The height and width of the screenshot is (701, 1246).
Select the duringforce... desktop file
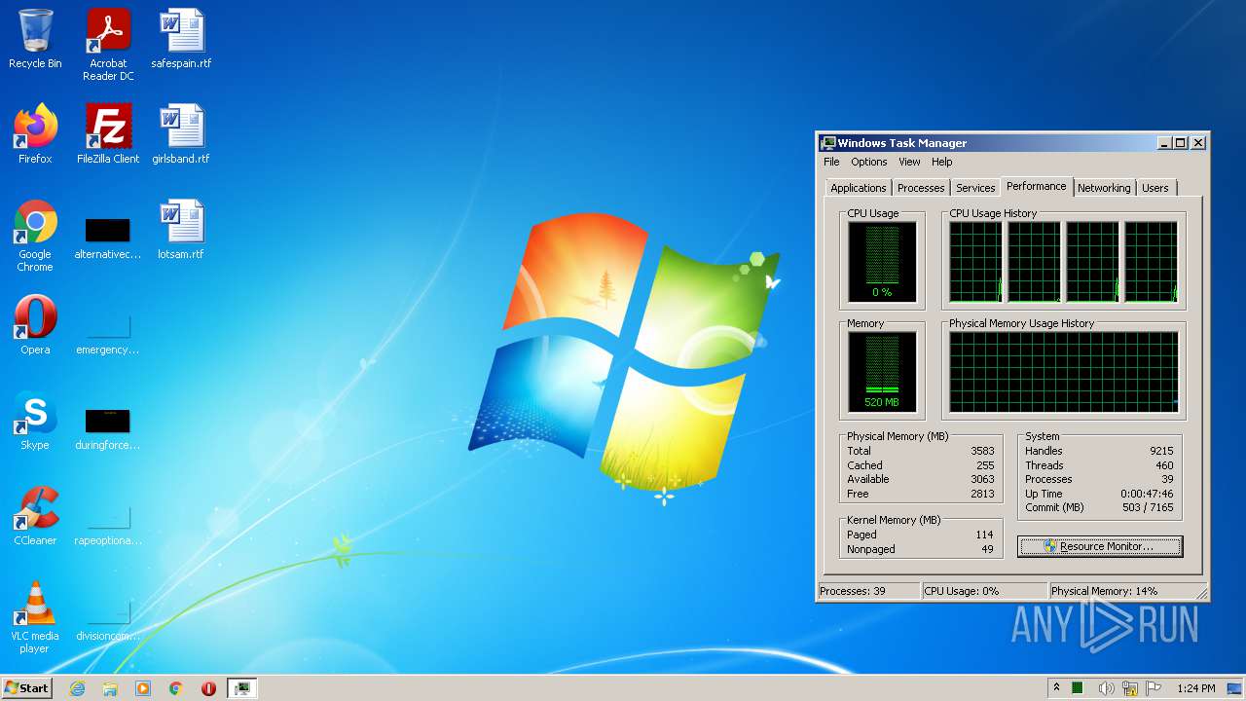click(x=108, y=430)
